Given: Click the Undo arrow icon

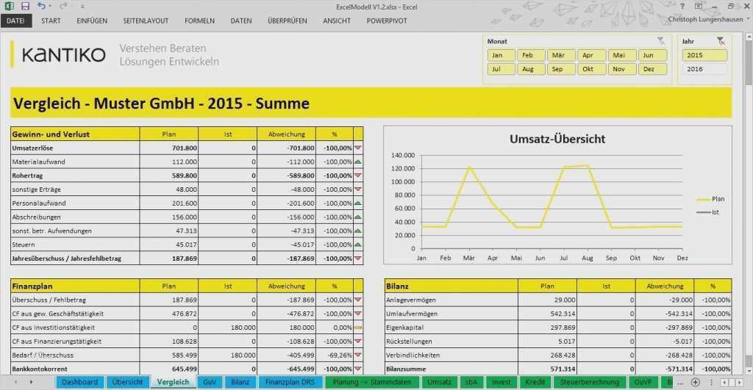Looking at the screenshot, I should coord(41,6).
